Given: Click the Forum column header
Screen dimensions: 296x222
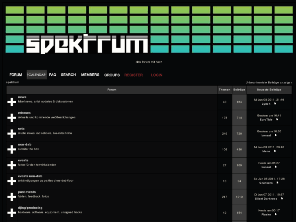Looking at the screenshot, I should 112,90.
